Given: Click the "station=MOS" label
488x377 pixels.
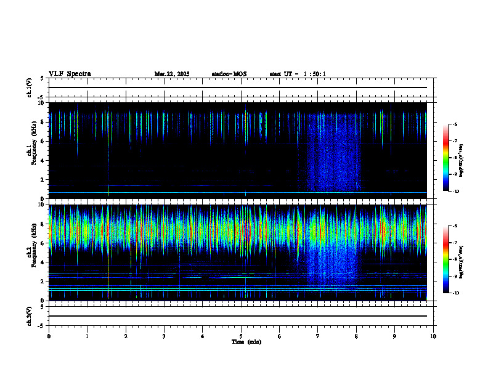Looking at the screenshot, I should coord(229,74).
